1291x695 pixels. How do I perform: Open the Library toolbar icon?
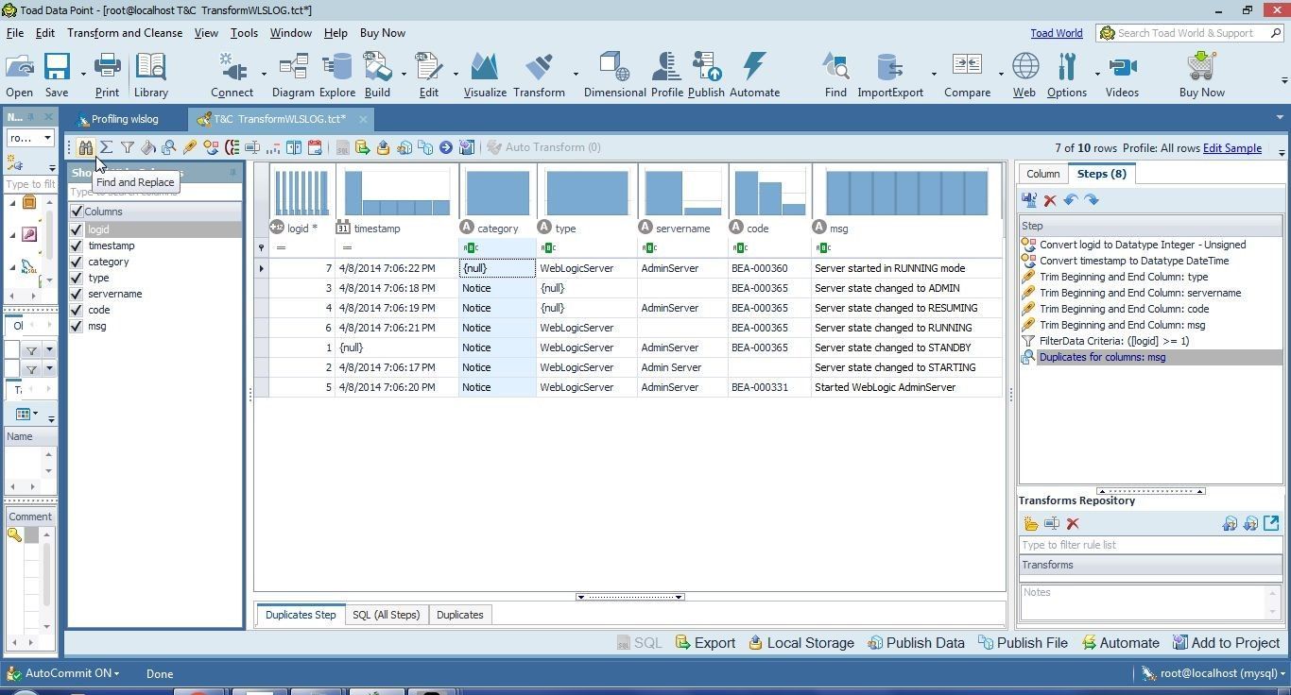[x=150, y=75]
